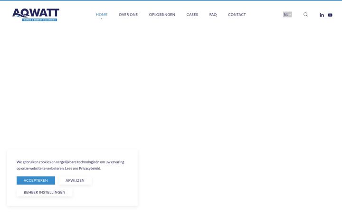Navigate to Cases page
This screenshot has width=342, height=213.
[x=192, y=15]
